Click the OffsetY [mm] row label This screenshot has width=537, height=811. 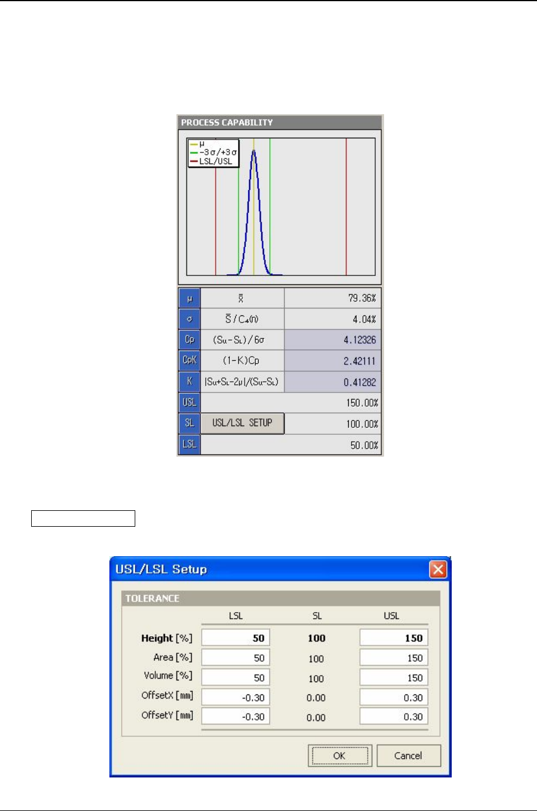tap(167, 715)
